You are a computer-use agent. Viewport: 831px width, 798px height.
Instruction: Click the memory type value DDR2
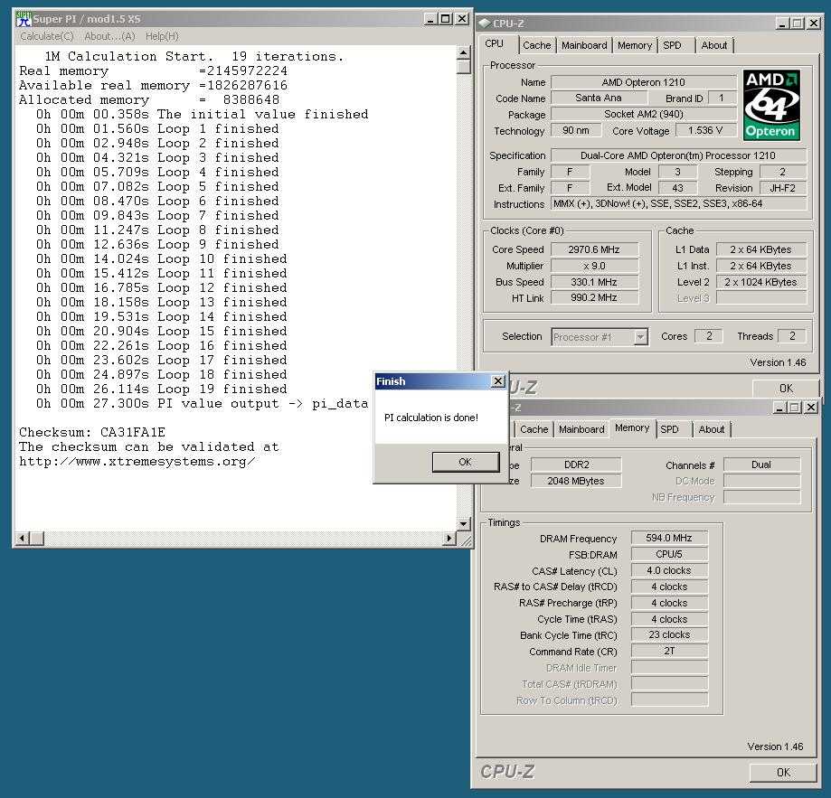576,465
